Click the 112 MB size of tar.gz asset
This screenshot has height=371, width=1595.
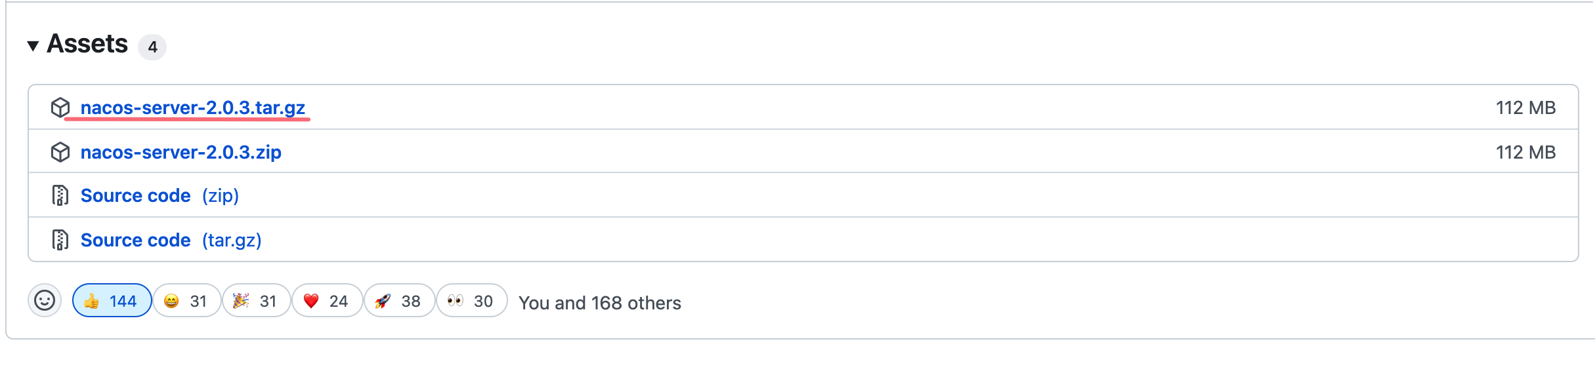pyautogui.click(x=1525, y=107)
